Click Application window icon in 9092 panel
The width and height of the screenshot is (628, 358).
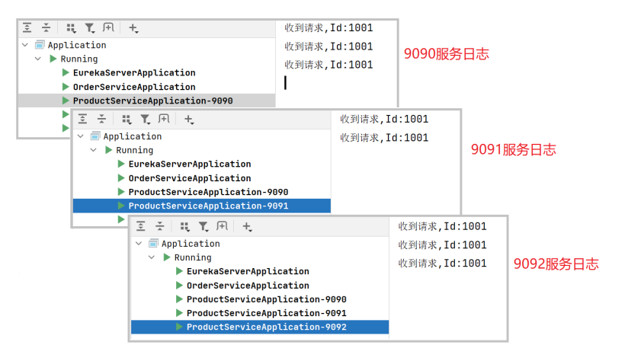coord(153,244)
